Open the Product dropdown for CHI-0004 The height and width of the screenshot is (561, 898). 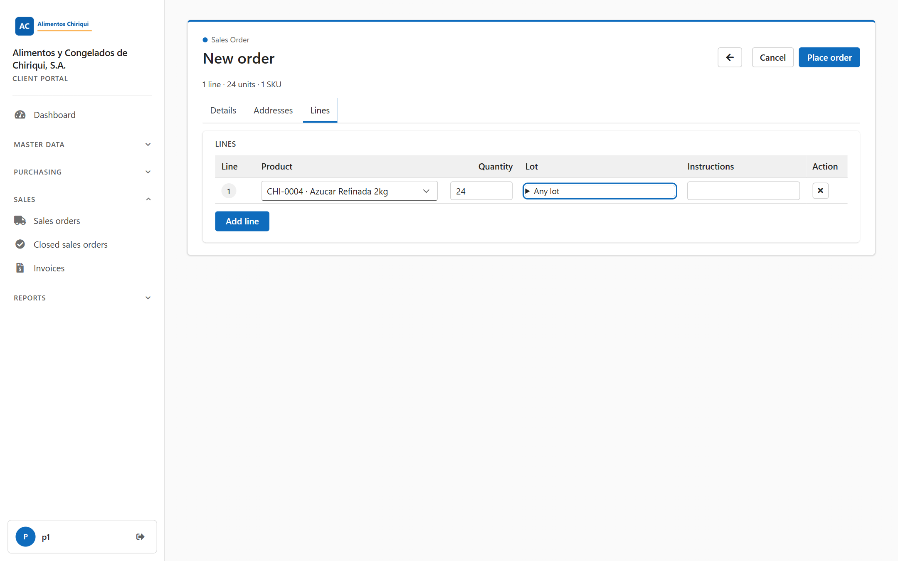pos(349,191)
